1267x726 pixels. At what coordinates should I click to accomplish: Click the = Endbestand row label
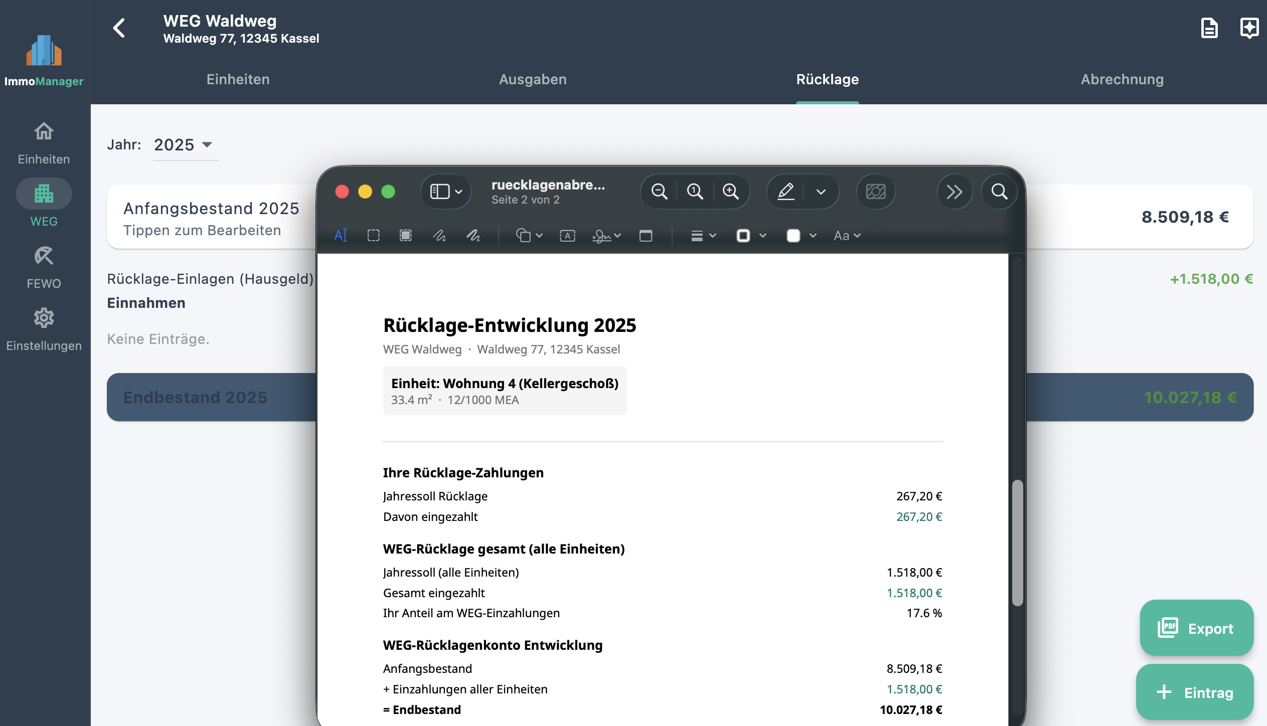point(422,709)
